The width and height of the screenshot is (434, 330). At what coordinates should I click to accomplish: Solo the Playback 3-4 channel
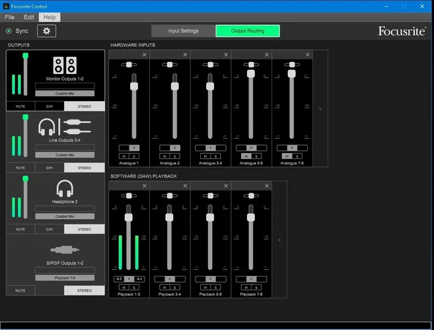coord(174,287)
